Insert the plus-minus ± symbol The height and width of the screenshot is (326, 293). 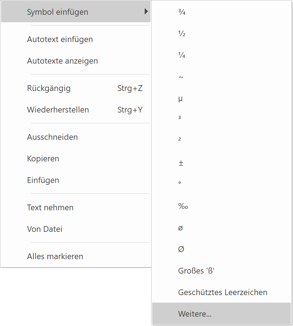181,163
